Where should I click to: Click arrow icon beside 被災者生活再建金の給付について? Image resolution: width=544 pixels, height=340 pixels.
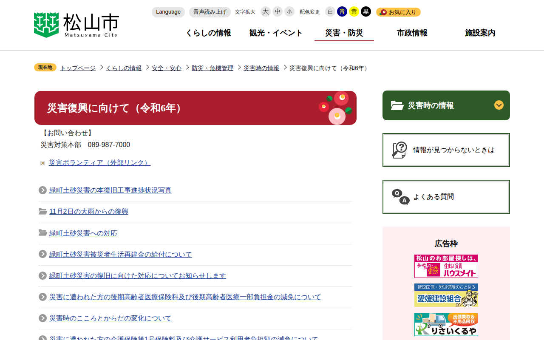pyautogui.click(x=42, y=254)
